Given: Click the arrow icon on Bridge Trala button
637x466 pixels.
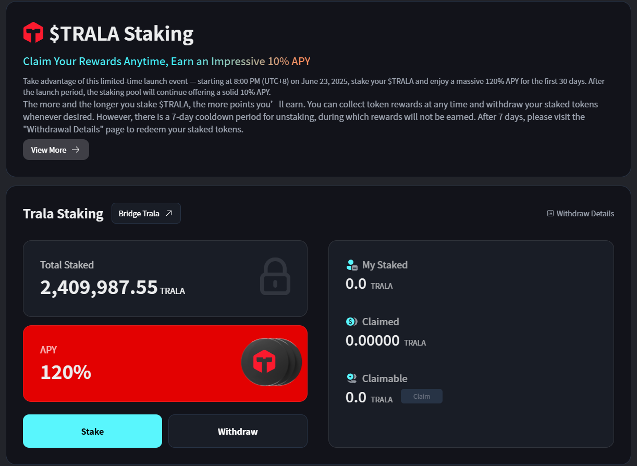Looking at the screenshot, I should tap(169, 213).
